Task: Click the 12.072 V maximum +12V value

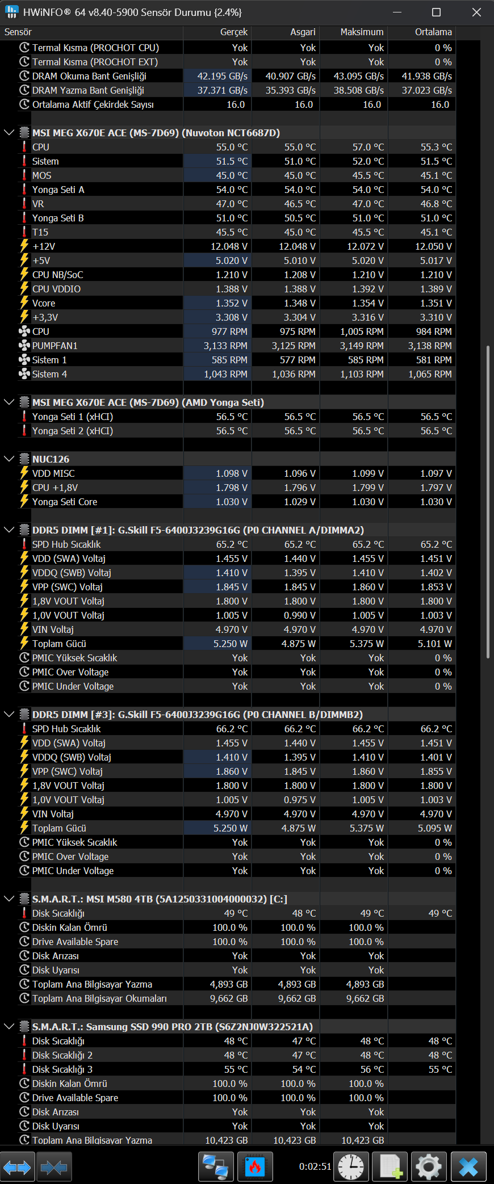Action: pos(365,246)
